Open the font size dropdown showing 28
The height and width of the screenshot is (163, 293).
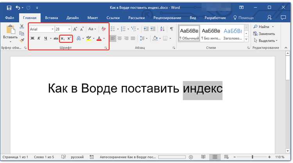[69, 29]
